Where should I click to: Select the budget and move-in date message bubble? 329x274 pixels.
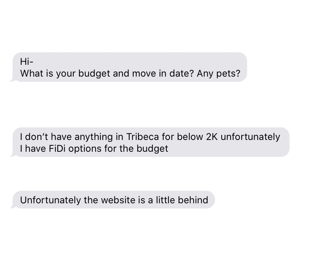130,67
